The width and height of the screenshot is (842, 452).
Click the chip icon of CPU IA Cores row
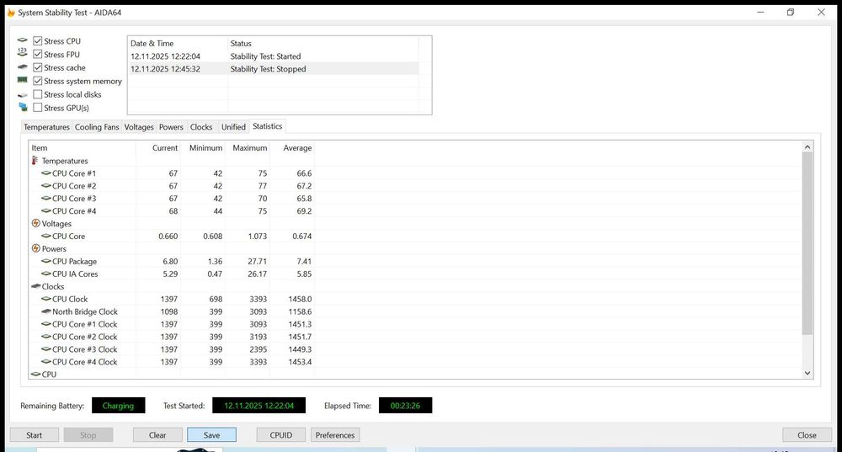coord(46,274)
